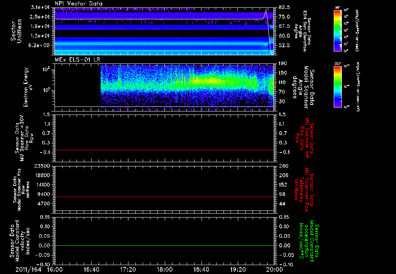This screenshot has height=274, width=396.
Task: Click the 'Sector Unitless' axis label
Action: pyautogui.click(x=16, y=31)
